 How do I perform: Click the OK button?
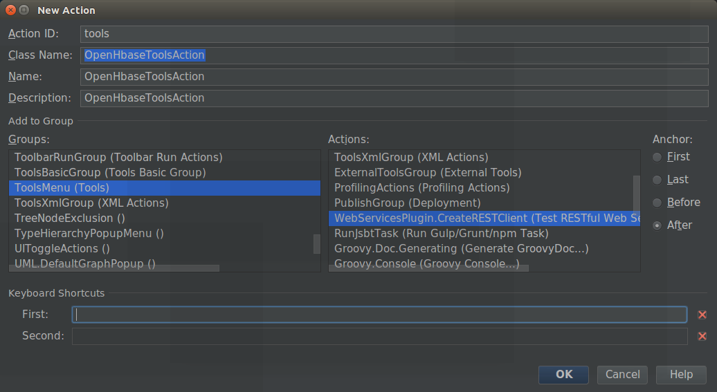563,374
